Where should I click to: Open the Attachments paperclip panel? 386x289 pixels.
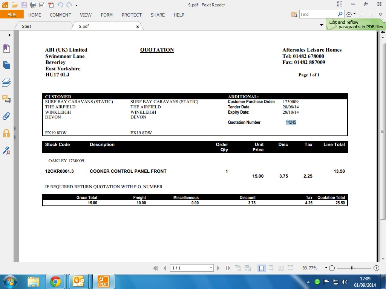click(x=6, y=116)
